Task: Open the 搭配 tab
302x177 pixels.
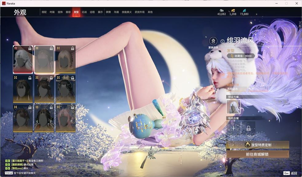Action: [44, 12]
